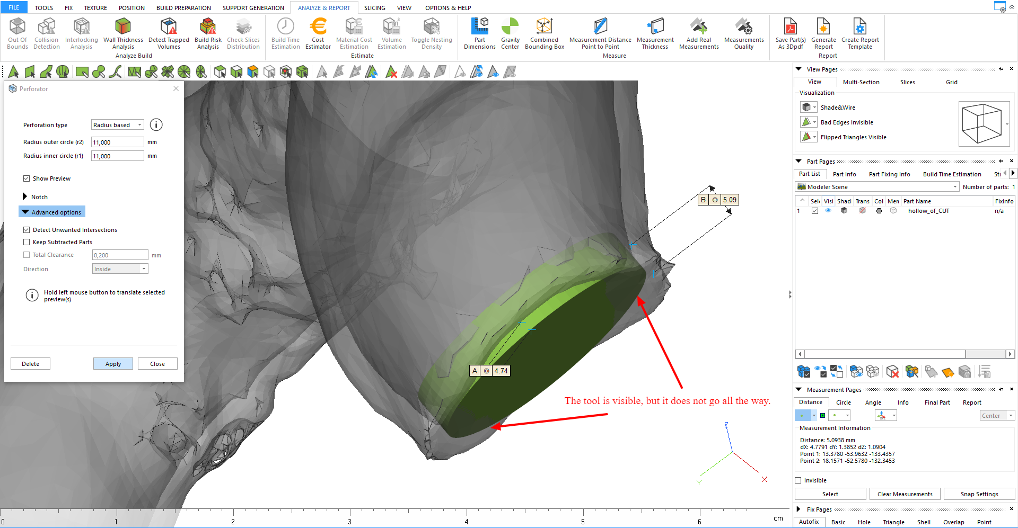Switch to Part Fixing Info tab
The image size is (1018, 528).
pyautogui.click(x=889, y=174)
